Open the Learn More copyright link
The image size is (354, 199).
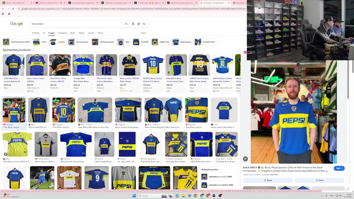click(x=274, y=175)
